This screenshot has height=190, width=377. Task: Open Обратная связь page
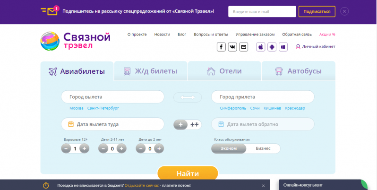pyautogui.click(x=297, y=35)
